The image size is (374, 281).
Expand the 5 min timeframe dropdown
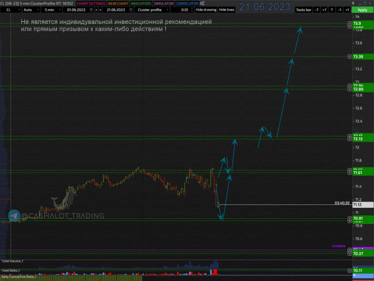pyautogui.click(x=52, y=10)
